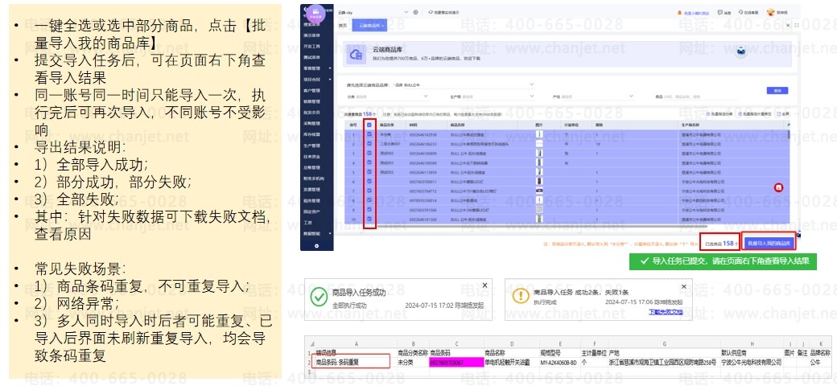This screenshot has width=837, height=390.
Task: Click the settings gear icon in sidebar bottom
Action: tap(316, 244)
